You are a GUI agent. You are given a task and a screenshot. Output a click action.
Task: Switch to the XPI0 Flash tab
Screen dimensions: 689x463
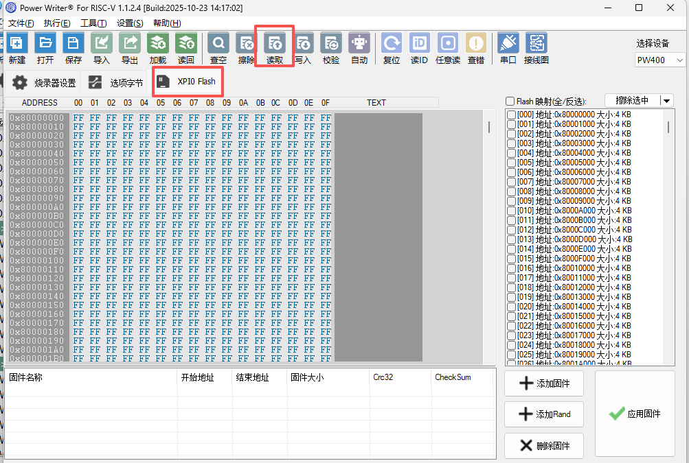pyautogui.click(x=188, y=82)
